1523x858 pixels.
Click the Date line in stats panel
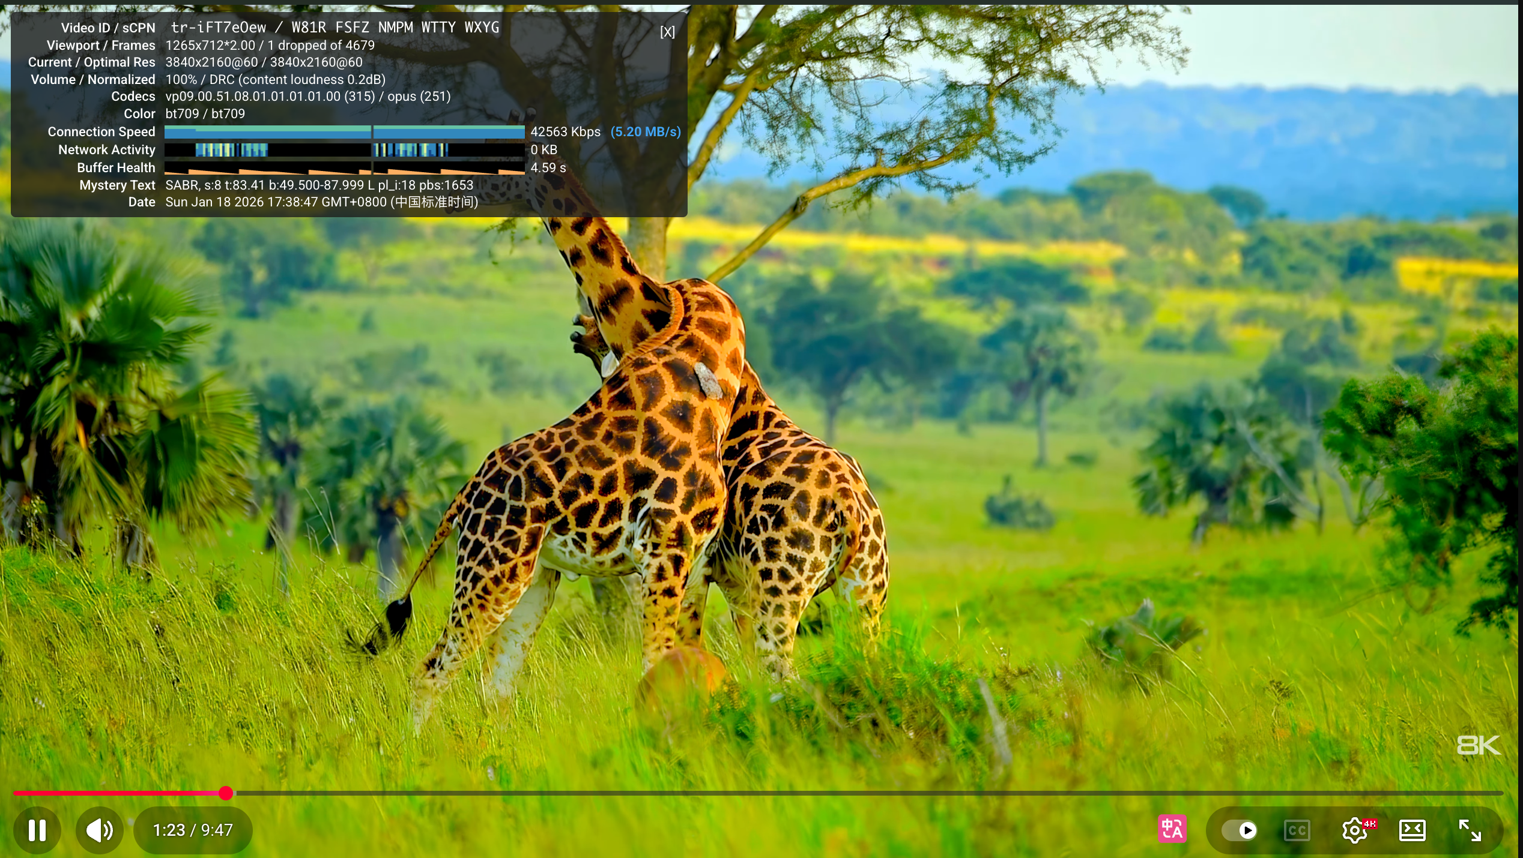click(x=321, y=202)
